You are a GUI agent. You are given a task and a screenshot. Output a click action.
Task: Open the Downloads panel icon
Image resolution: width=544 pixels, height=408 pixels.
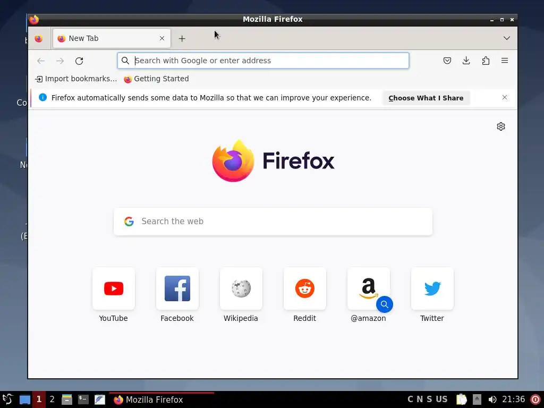click(x=466, y=61)
